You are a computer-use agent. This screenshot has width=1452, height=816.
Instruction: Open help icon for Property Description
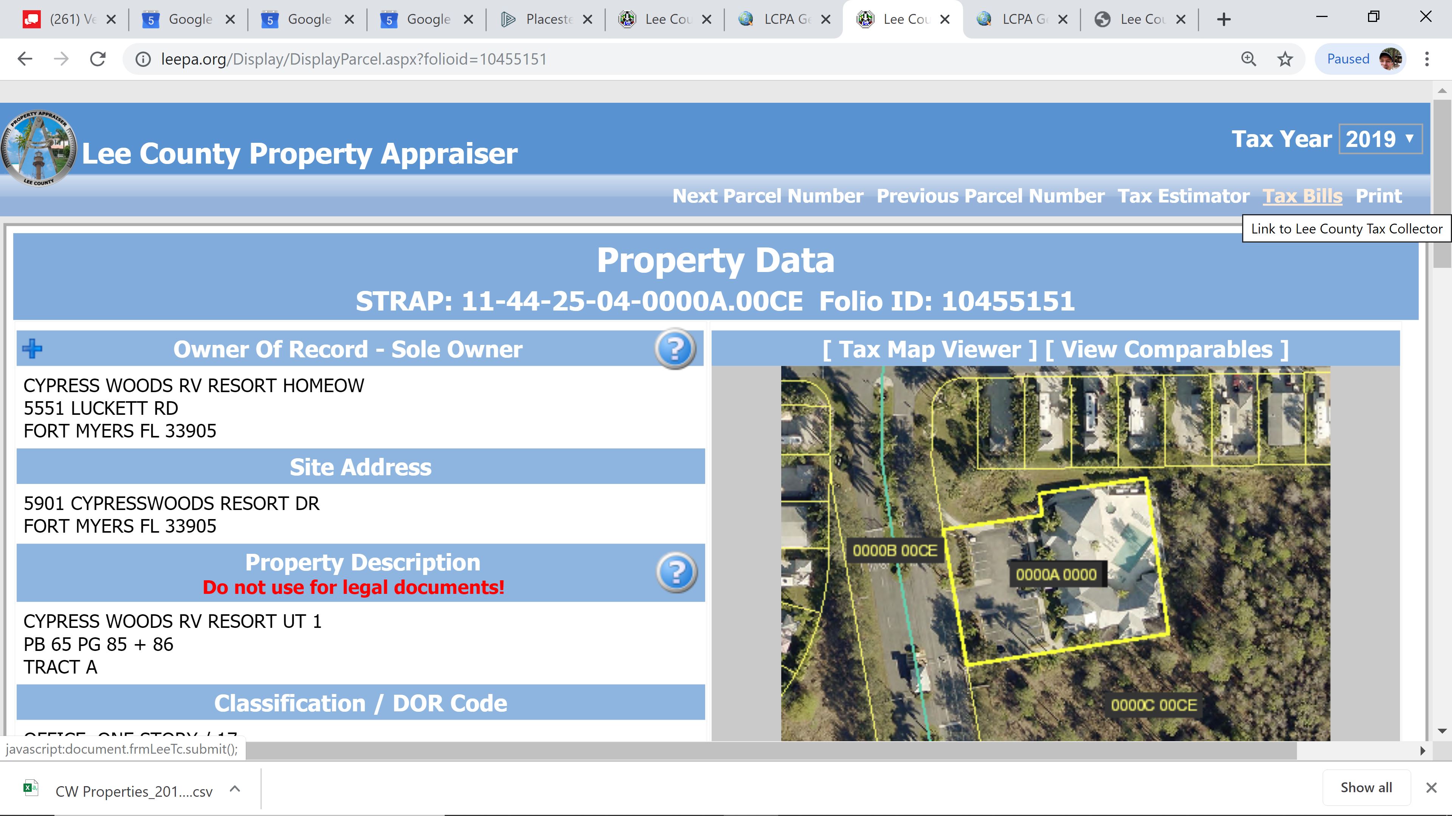pyautogui.click(x=676, y=573)
